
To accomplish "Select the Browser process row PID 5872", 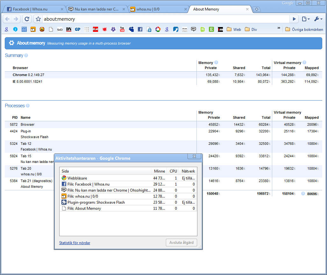I will [x=164, y=124].
